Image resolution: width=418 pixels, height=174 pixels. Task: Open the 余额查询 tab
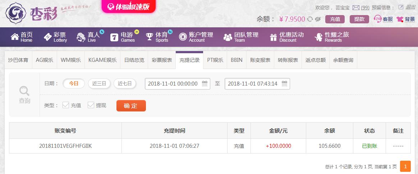coord(343,60)
